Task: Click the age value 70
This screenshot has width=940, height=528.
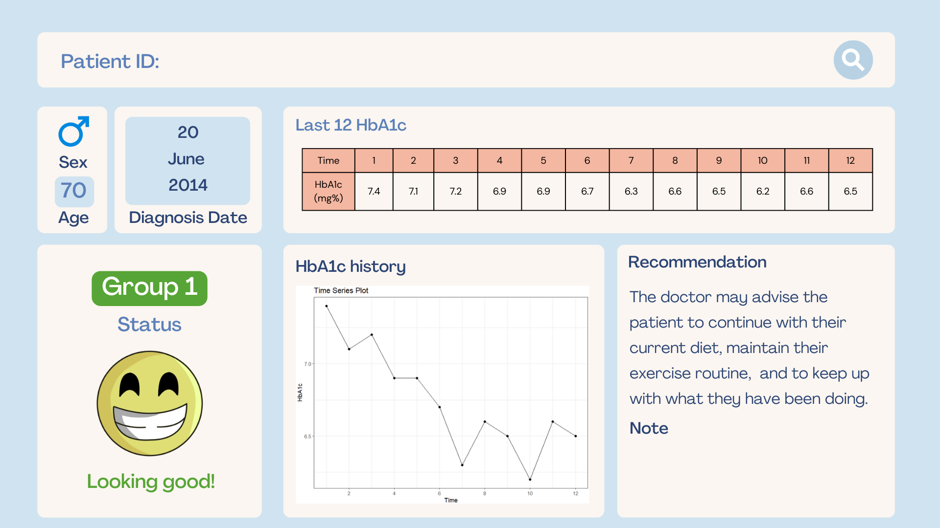Action: 74,191
